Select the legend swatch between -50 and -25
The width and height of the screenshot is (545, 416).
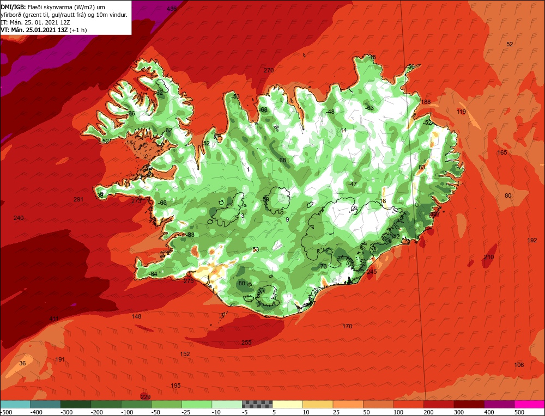[166, 404]
